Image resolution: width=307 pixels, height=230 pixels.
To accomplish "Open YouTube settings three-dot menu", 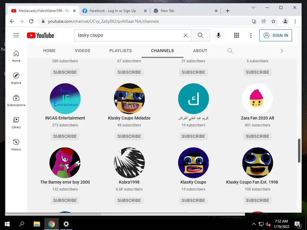I will [251, 35].
